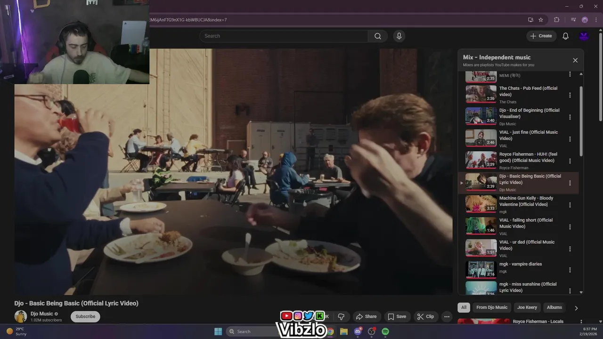The width and height of the screenshot is (603, 339).
Task: Click the Create button
Action: point(541,36)
